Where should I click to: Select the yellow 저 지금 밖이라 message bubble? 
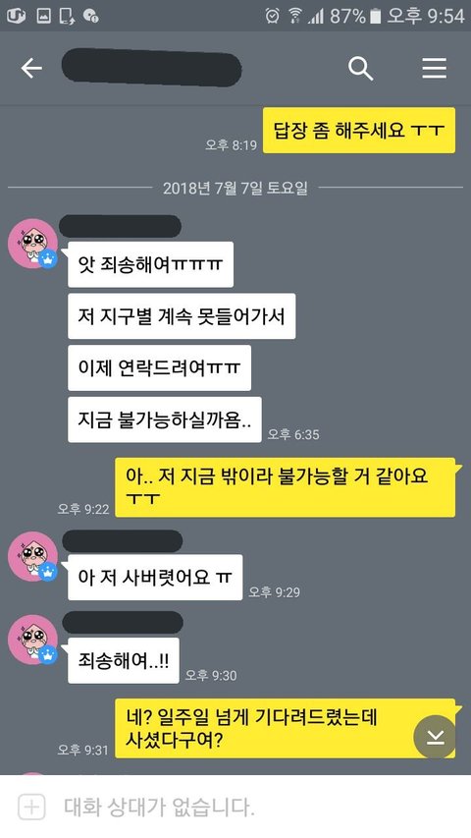(286, 487)
